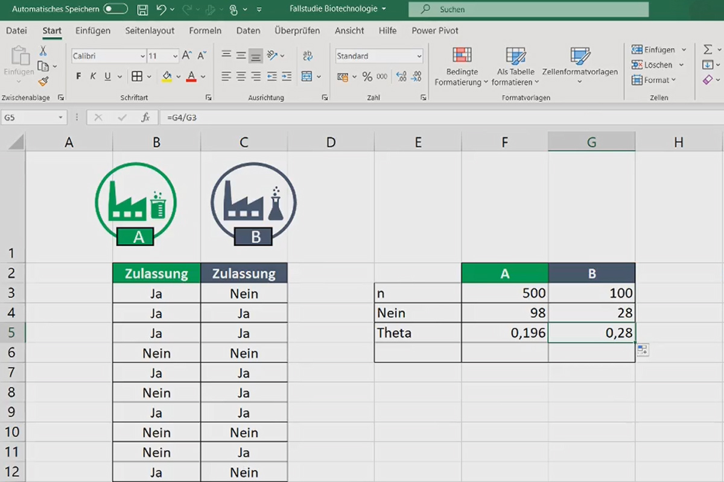Viewport: 724px width, 482px height.
Task: Select the center-align text icon
Action: tap(241, 77)
